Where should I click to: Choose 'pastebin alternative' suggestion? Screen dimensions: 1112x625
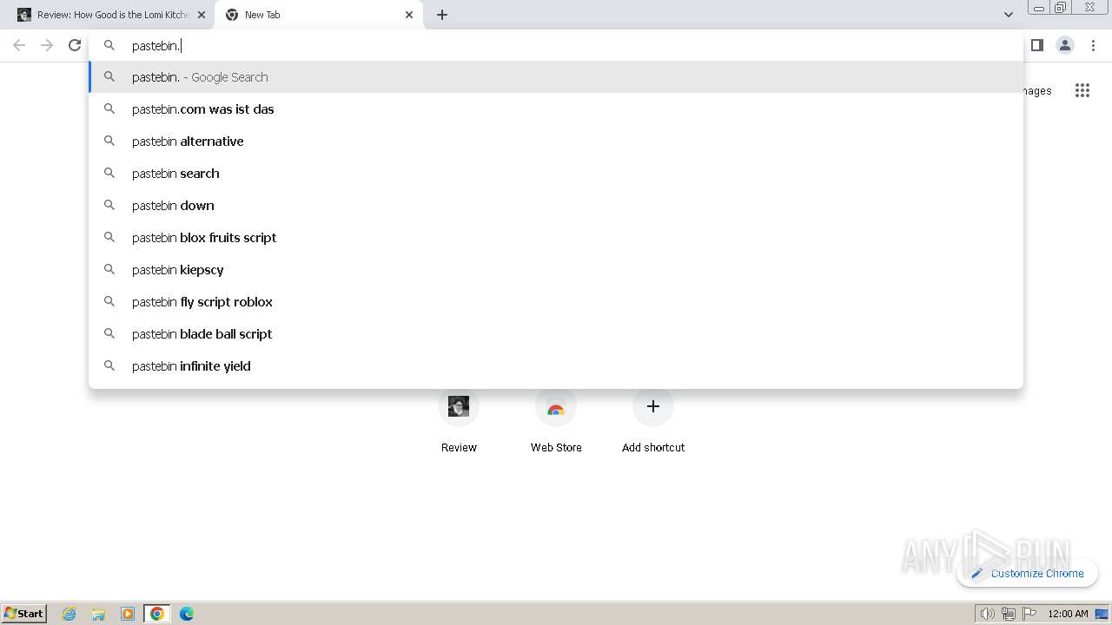[556, 141]
